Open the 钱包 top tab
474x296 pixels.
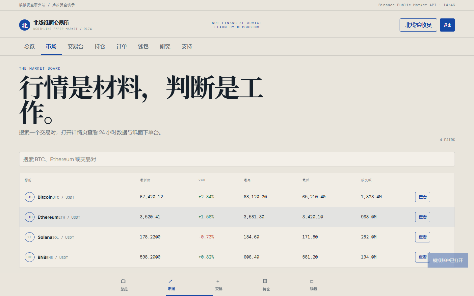click(143, 47)
